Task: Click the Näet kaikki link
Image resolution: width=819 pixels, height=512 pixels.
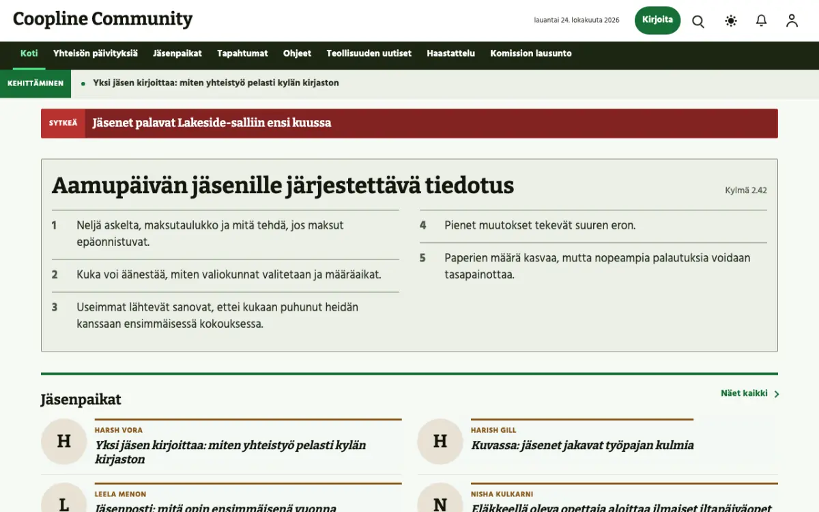Action: pos(744,393)
